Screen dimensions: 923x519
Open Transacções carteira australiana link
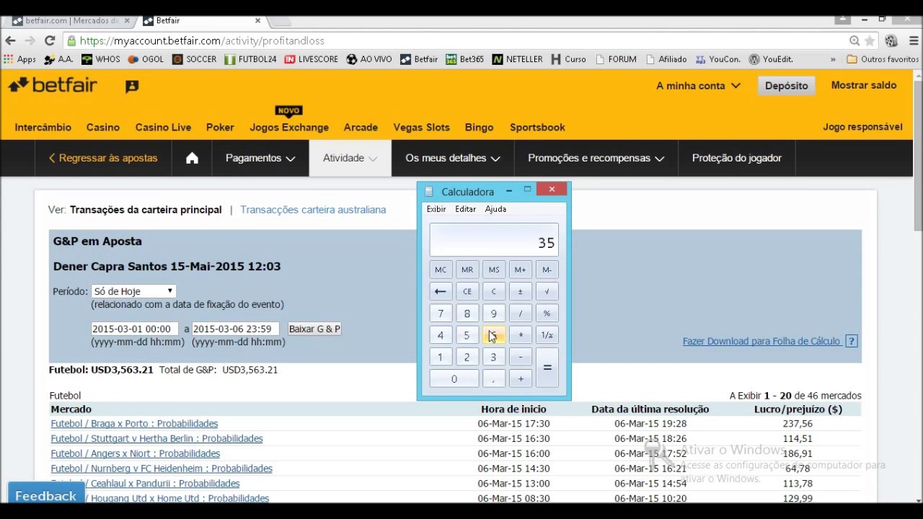313,210
